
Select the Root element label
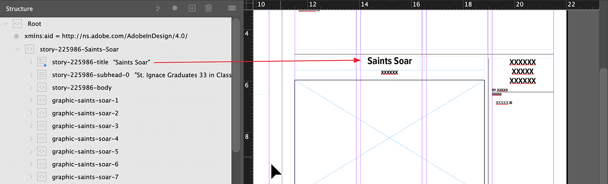[x=34, y=24]
